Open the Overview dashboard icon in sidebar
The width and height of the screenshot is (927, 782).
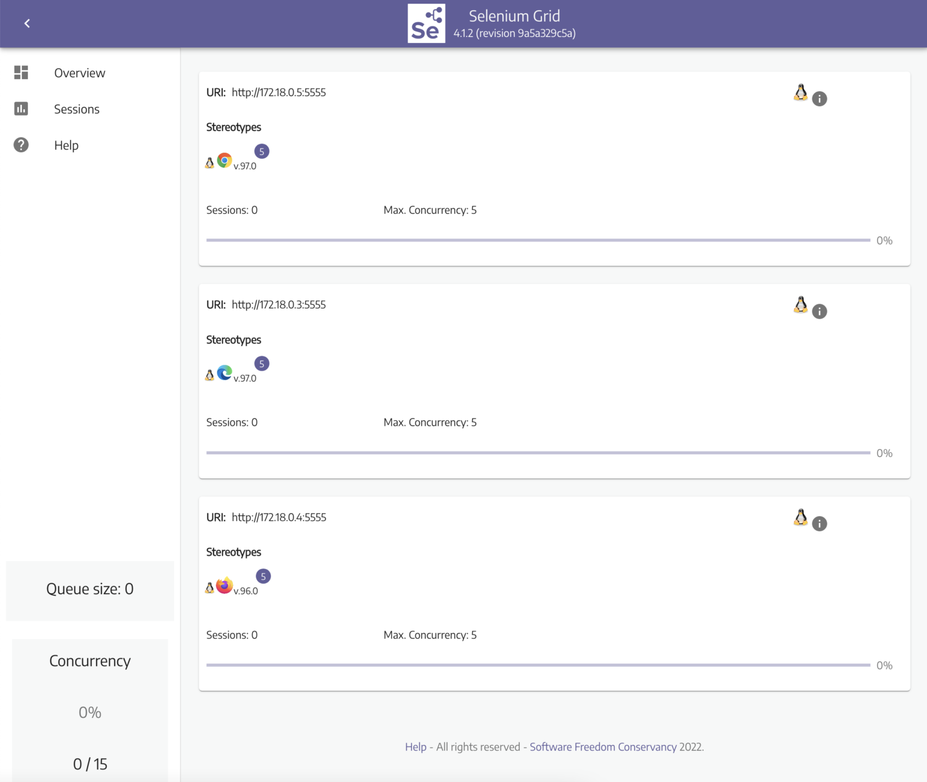21,72
